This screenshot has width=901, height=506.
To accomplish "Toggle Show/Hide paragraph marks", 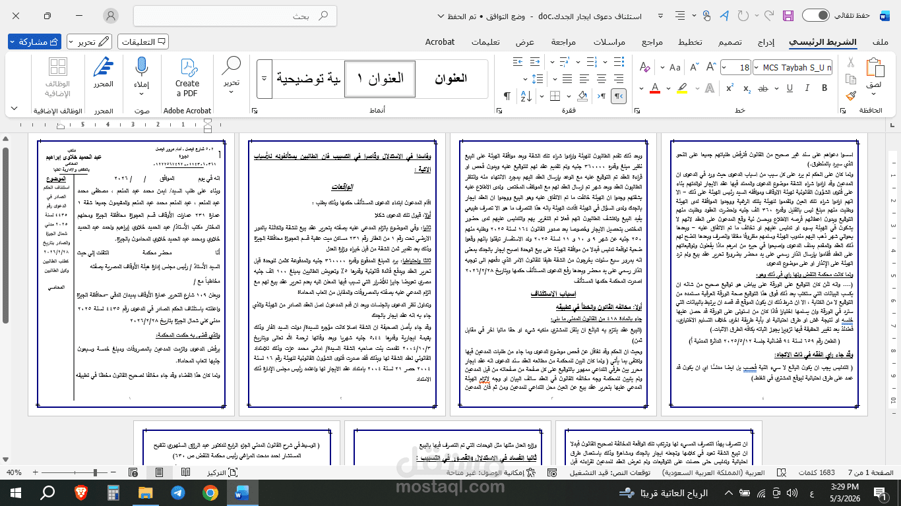I will [x=507, y=96].
